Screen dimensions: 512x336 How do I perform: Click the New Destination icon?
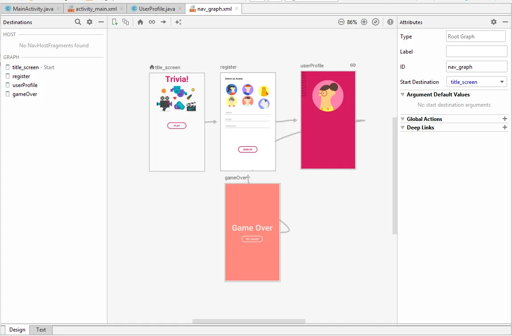point(115,22)
